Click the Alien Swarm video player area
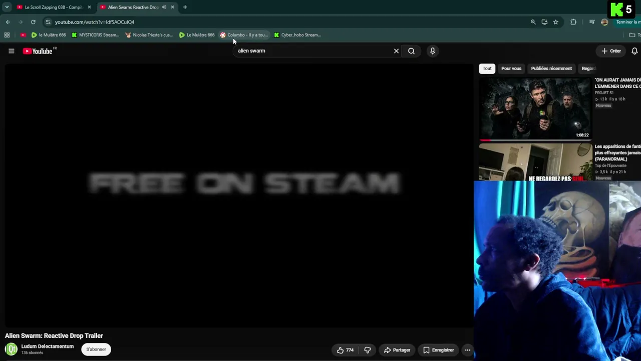Screen dimensions: 641x361 (x=239, y=196)
